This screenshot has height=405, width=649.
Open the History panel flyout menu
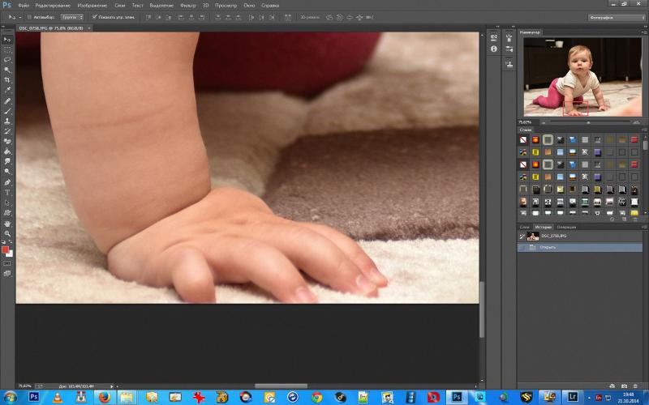(x=644, y=227)
